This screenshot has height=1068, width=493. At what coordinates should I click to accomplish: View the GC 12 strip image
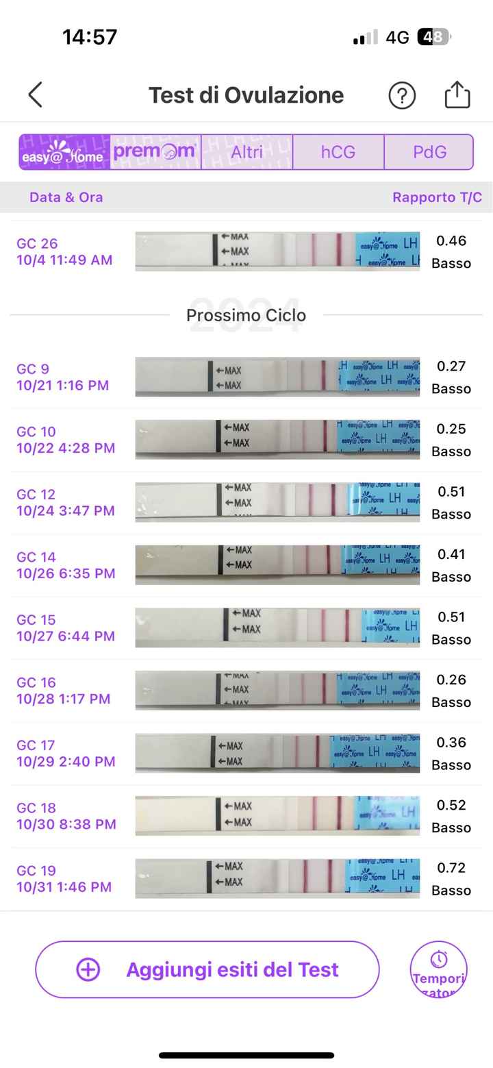277,502
